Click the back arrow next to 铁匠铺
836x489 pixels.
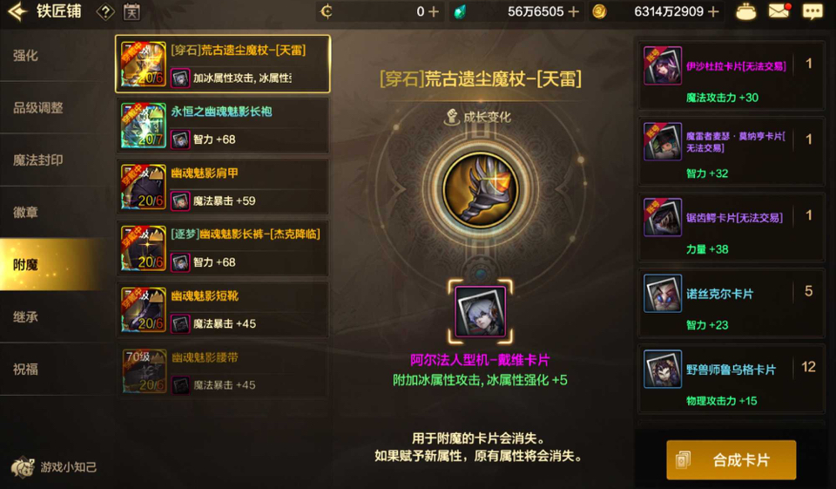[x=17, y=11]
